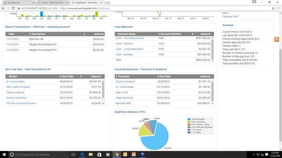Close the My Webinars tab

33,3
